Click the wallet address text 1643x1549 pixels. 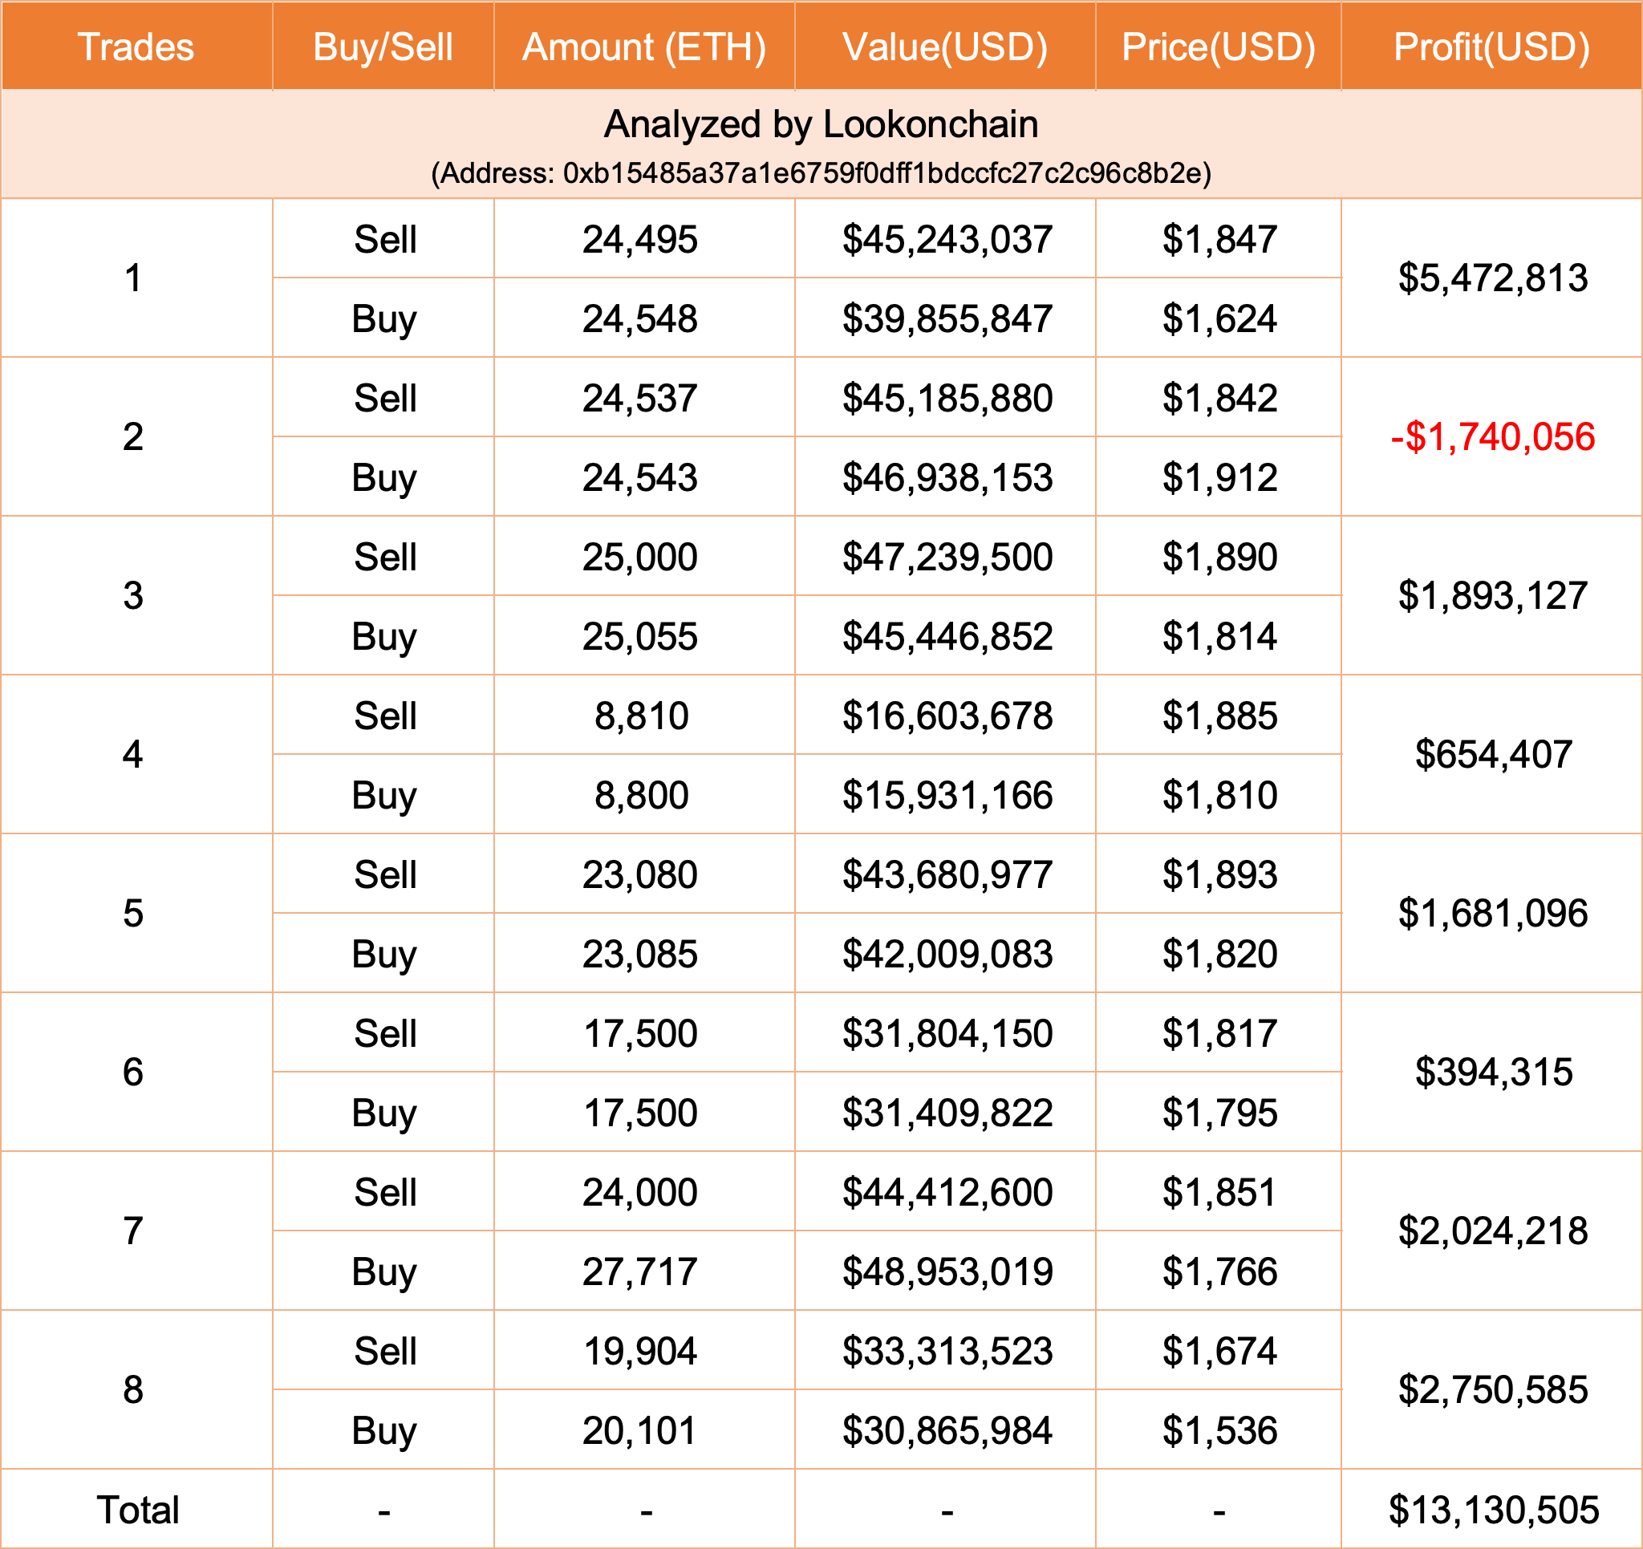pyautogui.click(x=821, y=173)
